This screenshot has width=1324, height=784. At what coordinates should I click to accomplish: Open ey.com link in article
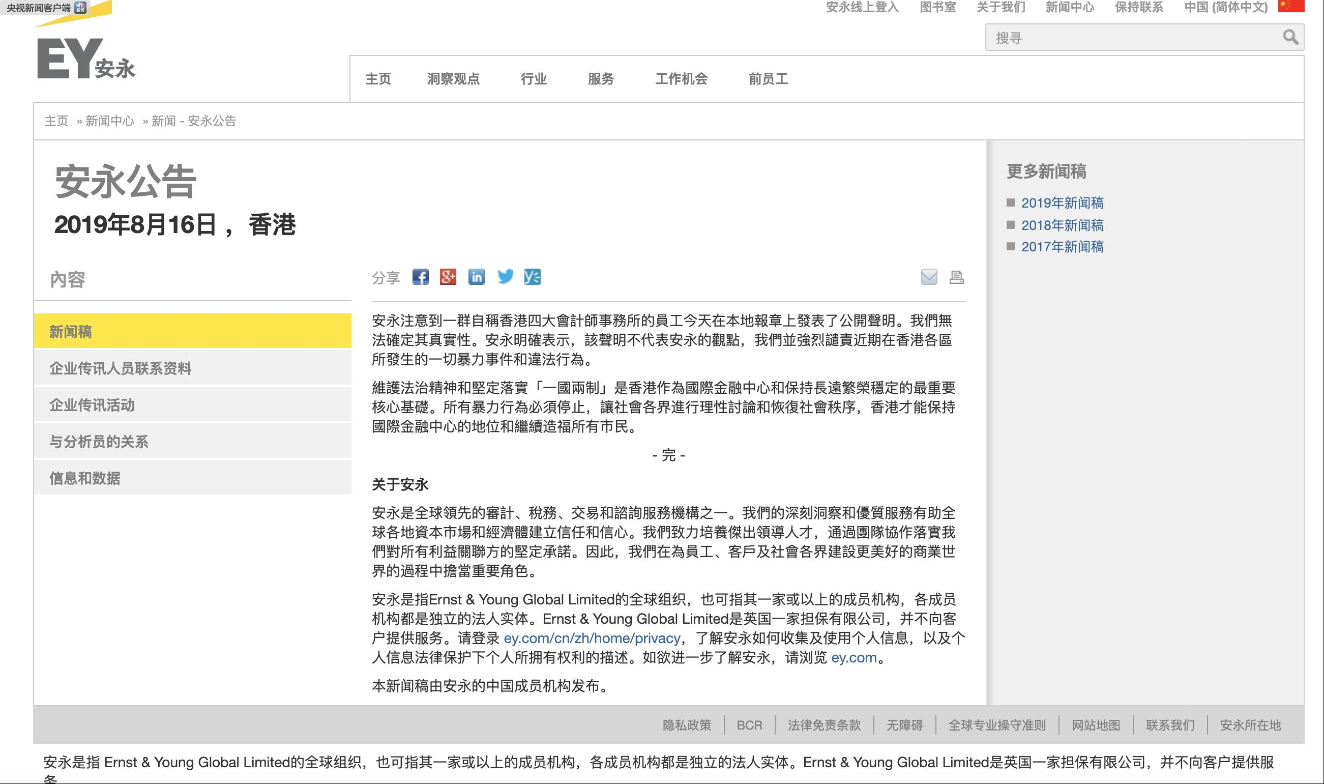pos(854,658)
